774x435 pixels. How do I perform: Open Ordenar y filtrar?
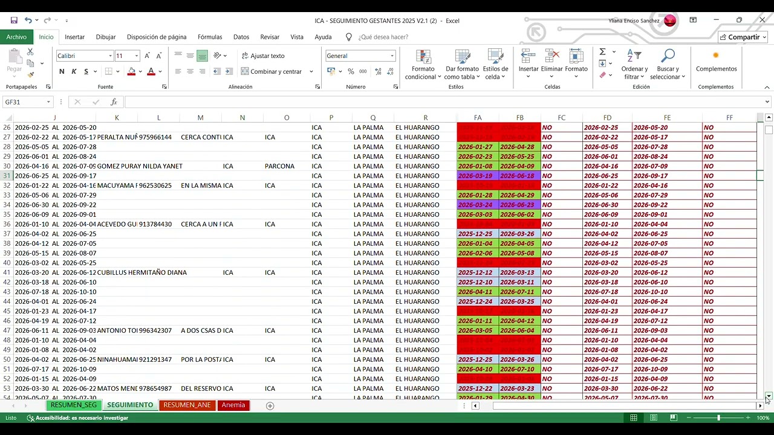(x=634, y=65)
